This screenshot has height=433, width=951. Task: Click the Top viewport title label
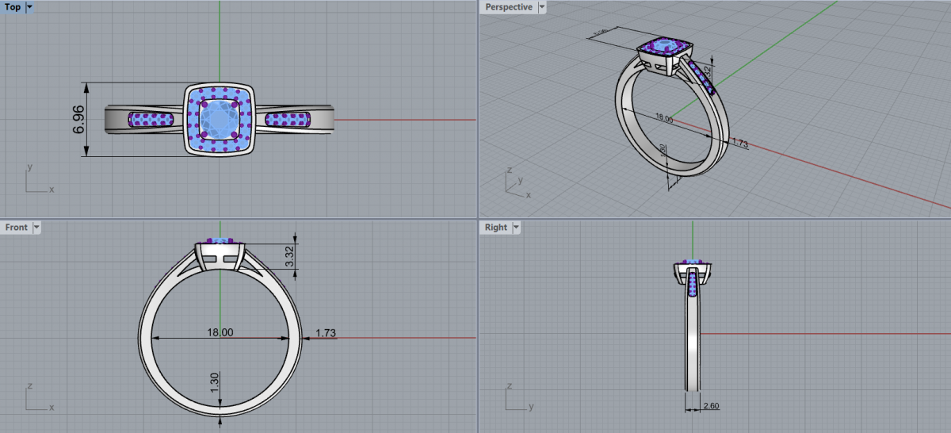pos(13,7)
